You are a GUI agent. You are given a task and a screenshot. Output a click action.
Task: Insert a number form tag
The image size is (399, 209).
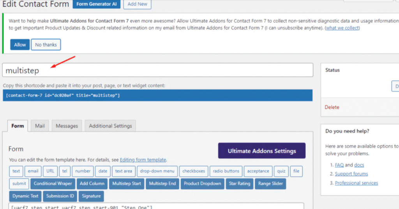point(83,171)
